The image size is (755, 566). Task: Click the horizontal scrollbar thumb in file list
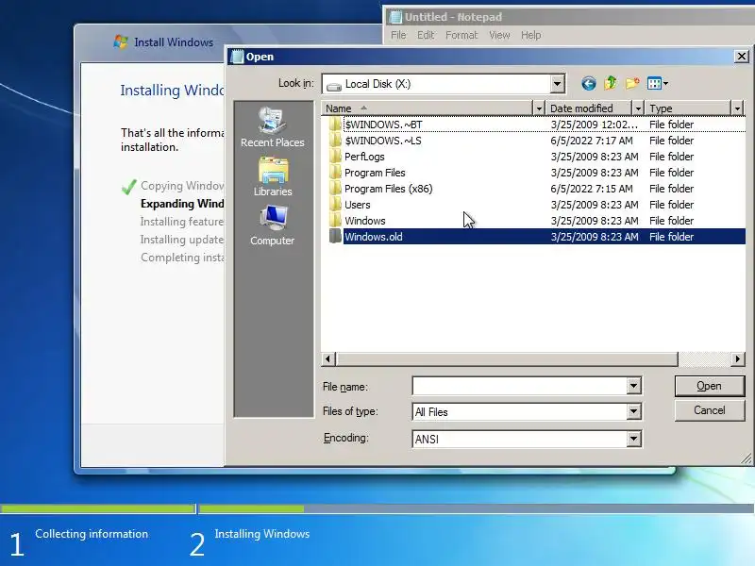(x=507, y=359)
